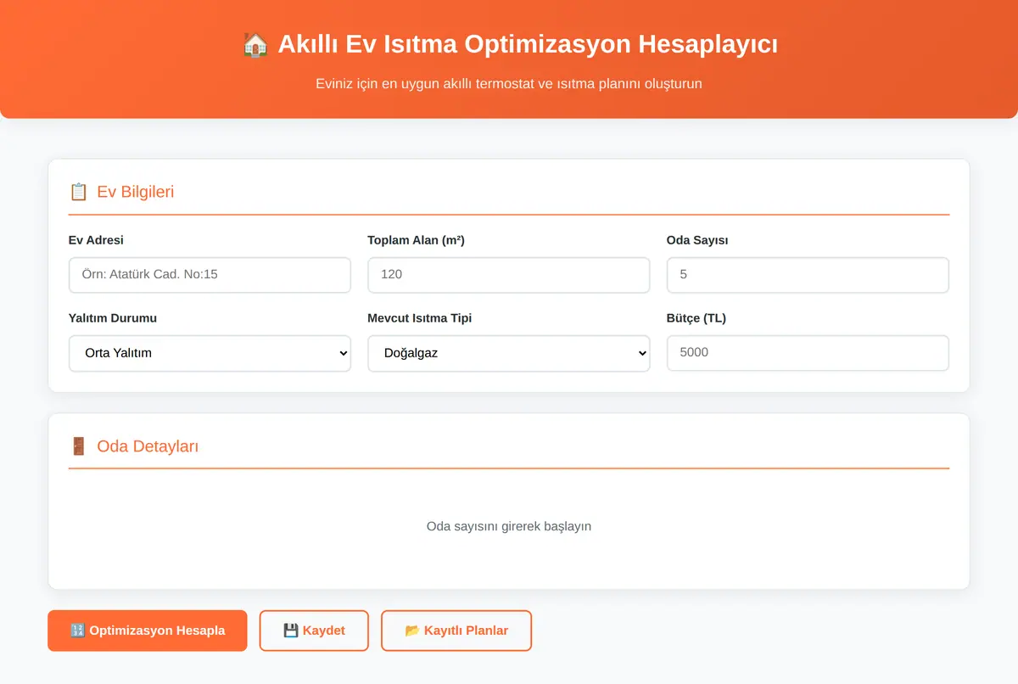Click the clipboard icon beside Ev Bilgileri
Image resolution: width=1018 pixels, height=684 pixels.
pyautogui.click(x=78, y=192)
